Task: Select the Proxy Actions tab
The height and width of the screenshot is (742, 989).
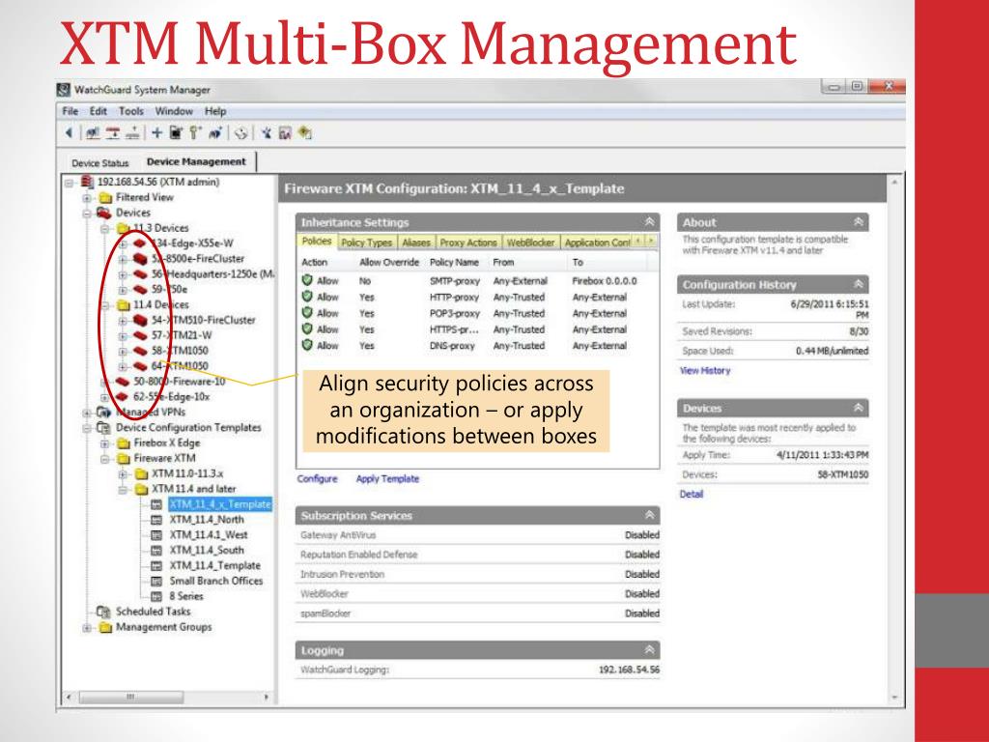Action: (x=468, y=243)
